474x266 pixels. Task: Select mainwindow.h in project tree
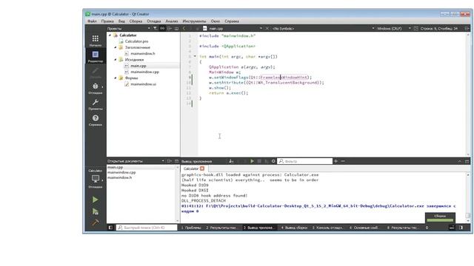(x=143, y=54)
